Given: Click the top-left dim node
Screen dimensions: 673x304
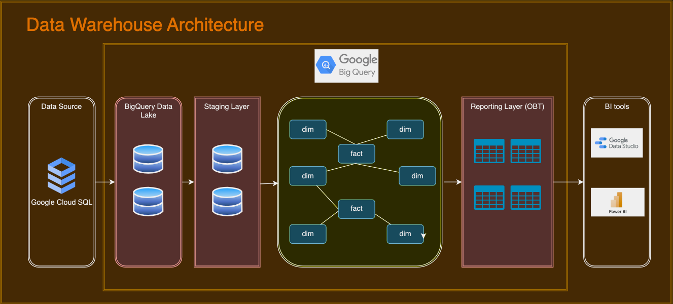Looking at the screenshot, I should (308, 129).
